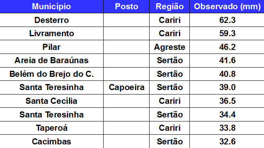The image size is (264, 148).
Task: Select the Santa Cecília cell
Action: tap(52, 101)
